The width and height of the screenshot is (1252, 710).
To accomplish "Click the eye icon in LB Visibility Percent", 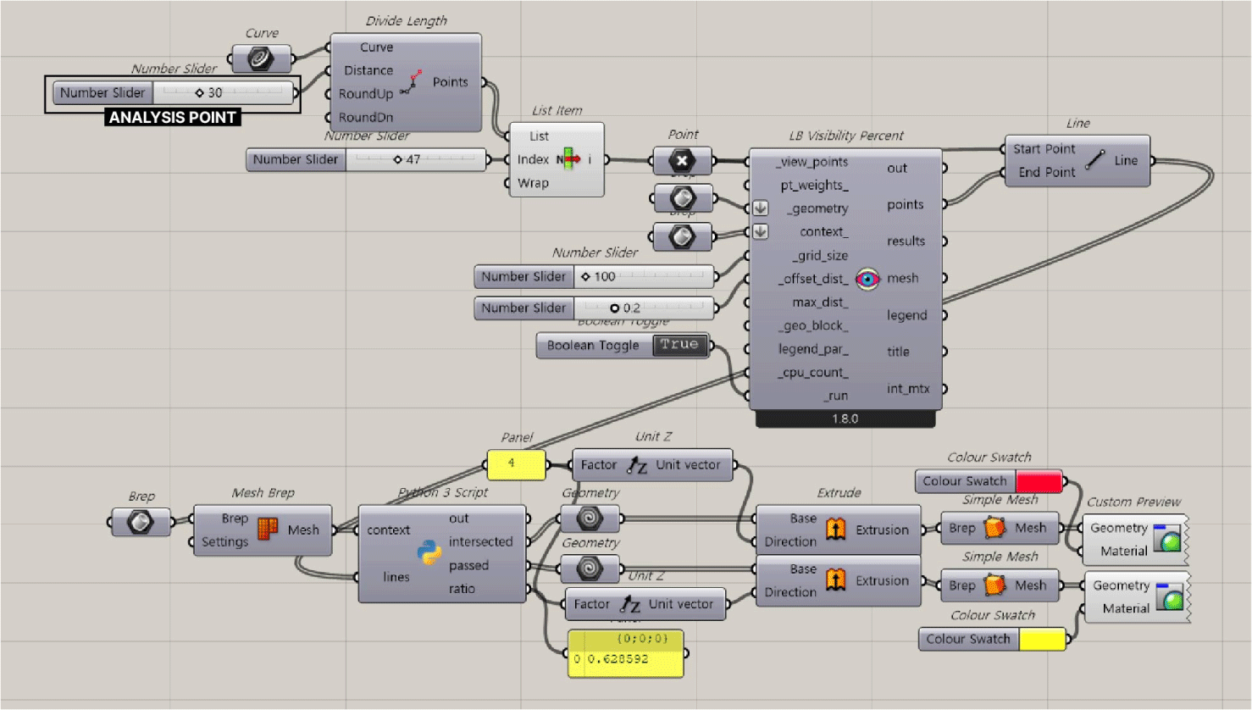I will coord(867,278).
